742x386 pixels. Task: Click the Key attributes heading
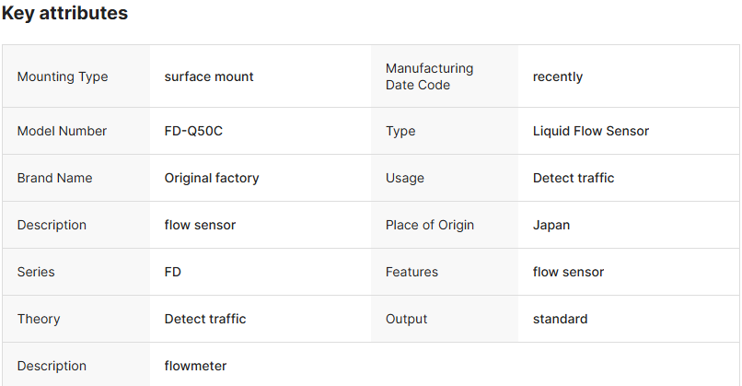click(x=64, y=14)
